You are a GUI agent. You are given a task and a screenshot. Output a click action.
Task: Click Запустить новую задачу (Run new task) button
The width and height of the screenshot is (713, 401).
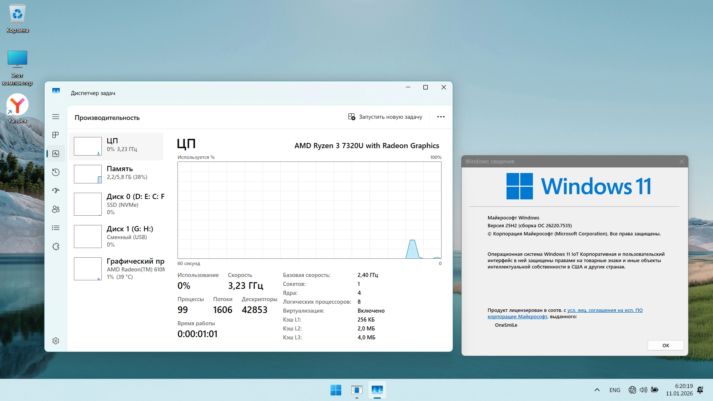385,117
